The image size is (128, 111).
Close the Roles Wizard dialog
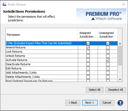[x=124, y=4]
